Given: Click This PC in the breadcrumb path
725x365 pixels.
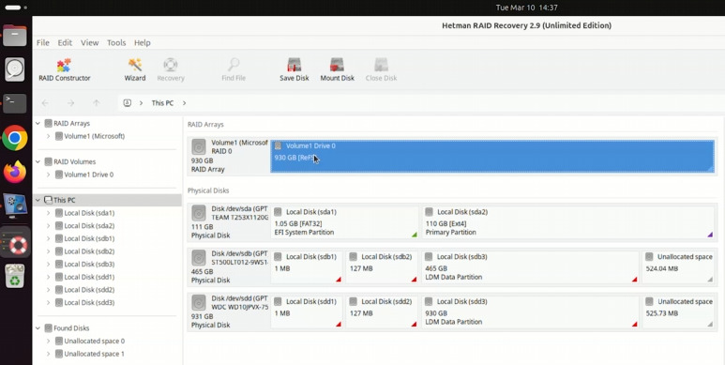Looking at the screenshot, I should coord(162,103).
